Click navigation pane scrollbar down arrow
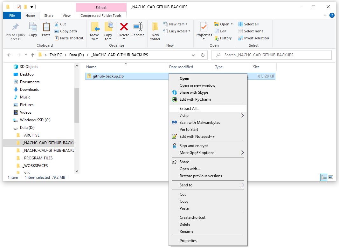 [77, 171]
